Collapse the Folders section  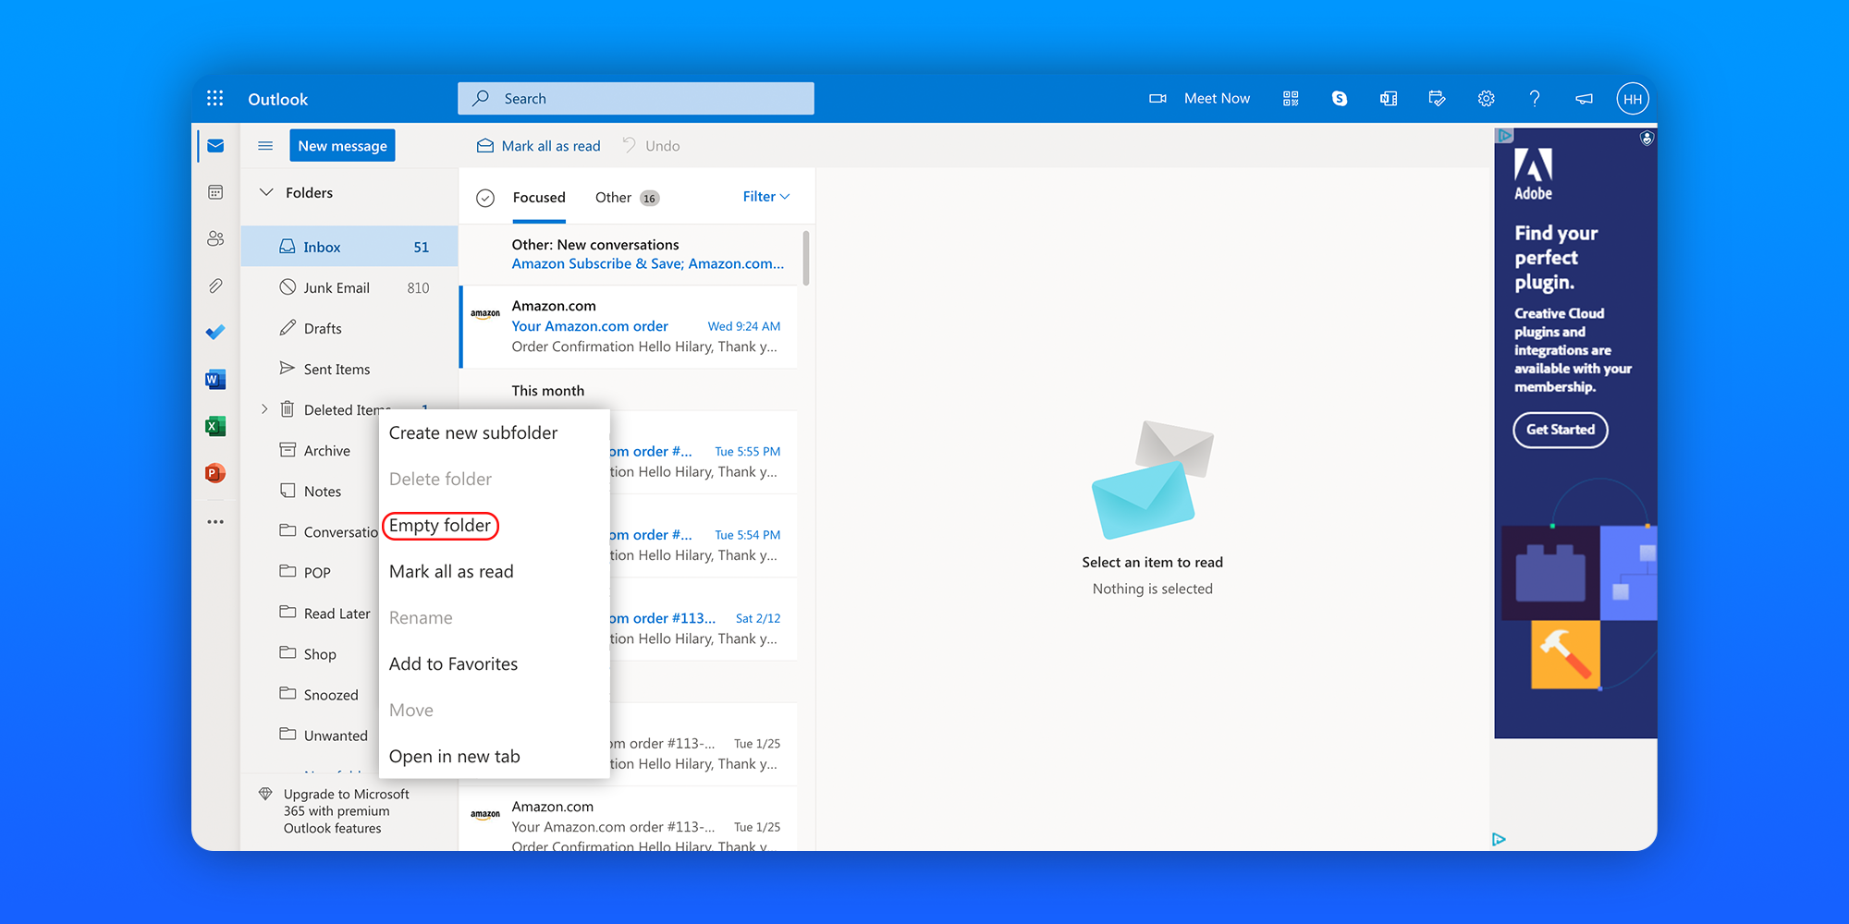pyautogui.click(x=267, y=192)
